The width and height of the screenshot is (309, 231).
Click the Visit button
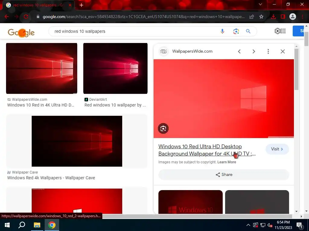tap(277, 149)
